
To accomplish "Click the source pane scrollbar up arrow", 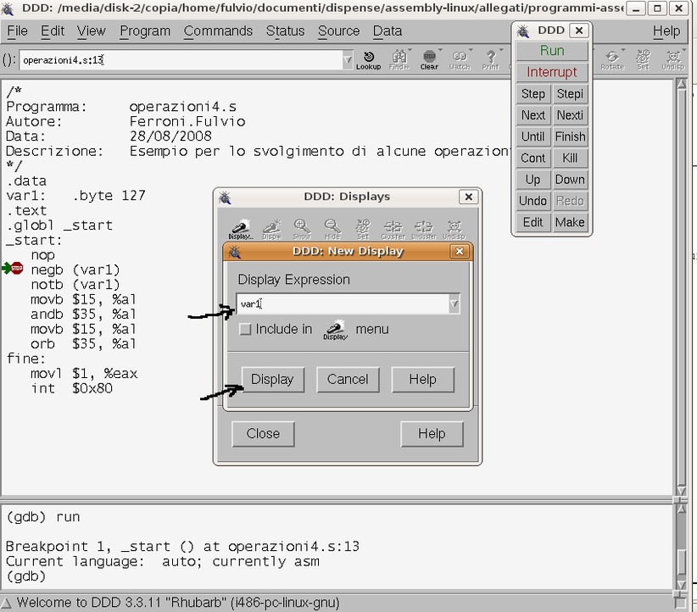I will click(x=681, y=84).
